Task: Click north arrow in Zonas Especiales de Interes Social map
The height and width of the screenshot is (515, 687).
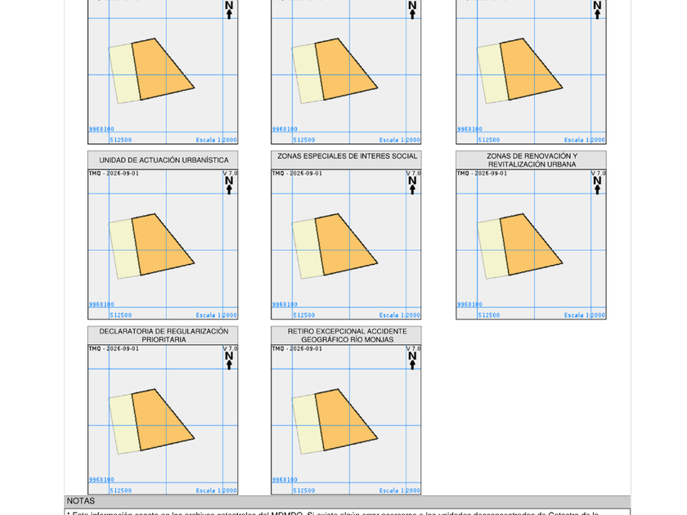Action: pyautogui.click(x=412, y=186)
